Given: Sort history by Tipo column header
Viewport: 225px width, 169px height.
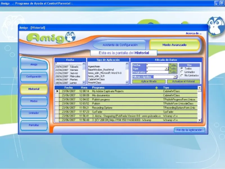Looking at the screenshot, I should [166, 88].
